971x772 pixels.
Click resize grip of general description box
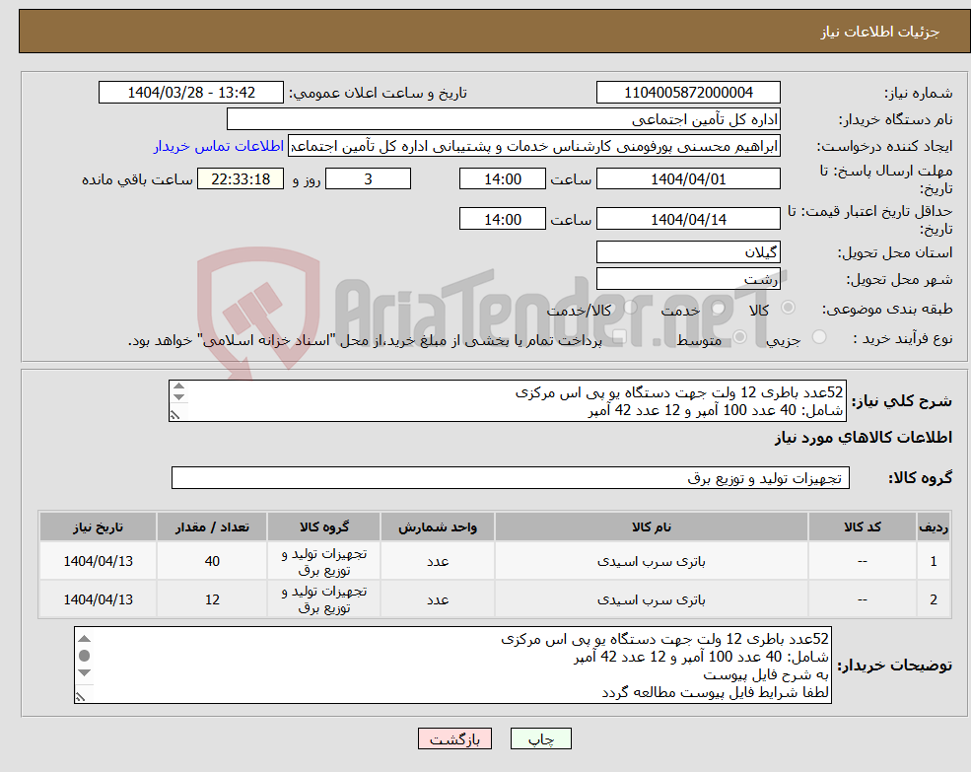[175, 415]
